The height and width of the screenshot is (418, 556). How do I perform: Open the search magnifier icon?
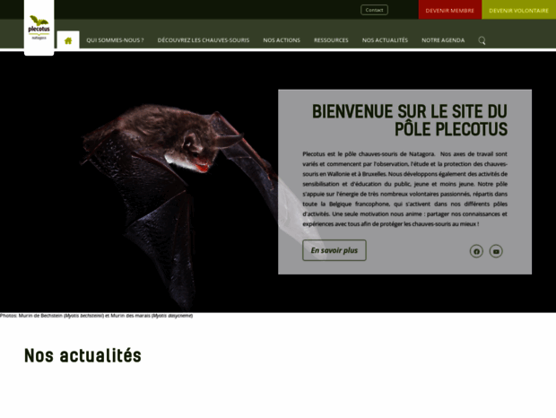coord(482,40)
